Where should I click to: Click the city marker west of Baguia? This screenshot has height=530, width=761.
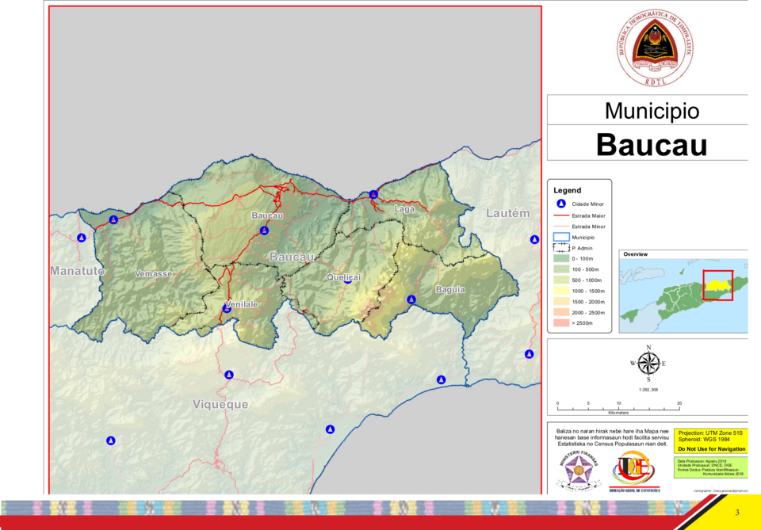click(411, 299)
